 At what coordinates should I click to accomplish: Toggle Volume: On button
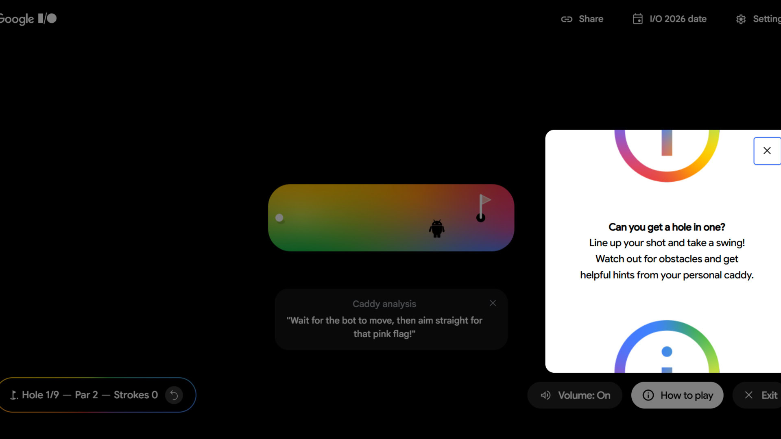(x=575, y=395)
